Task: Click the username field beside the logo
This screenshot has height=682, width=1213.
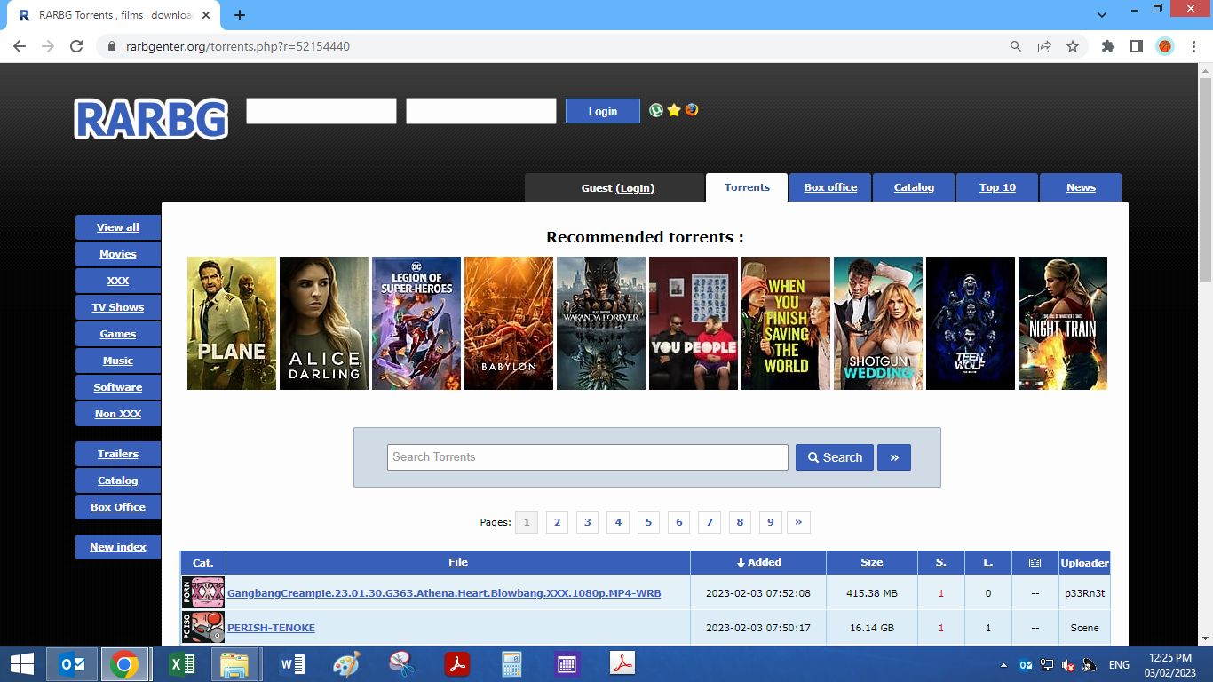Action: pos(321,111)
